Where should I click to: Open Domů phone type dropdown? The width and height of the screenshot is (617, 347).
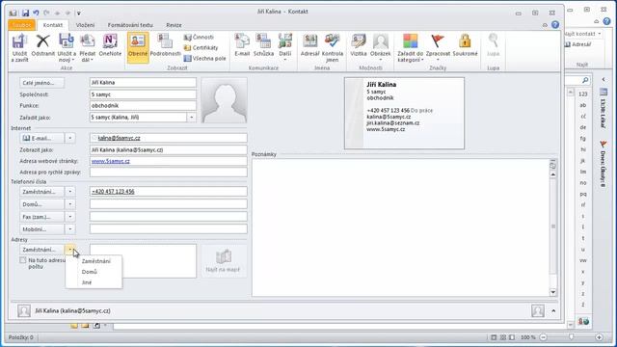(70, 204)
